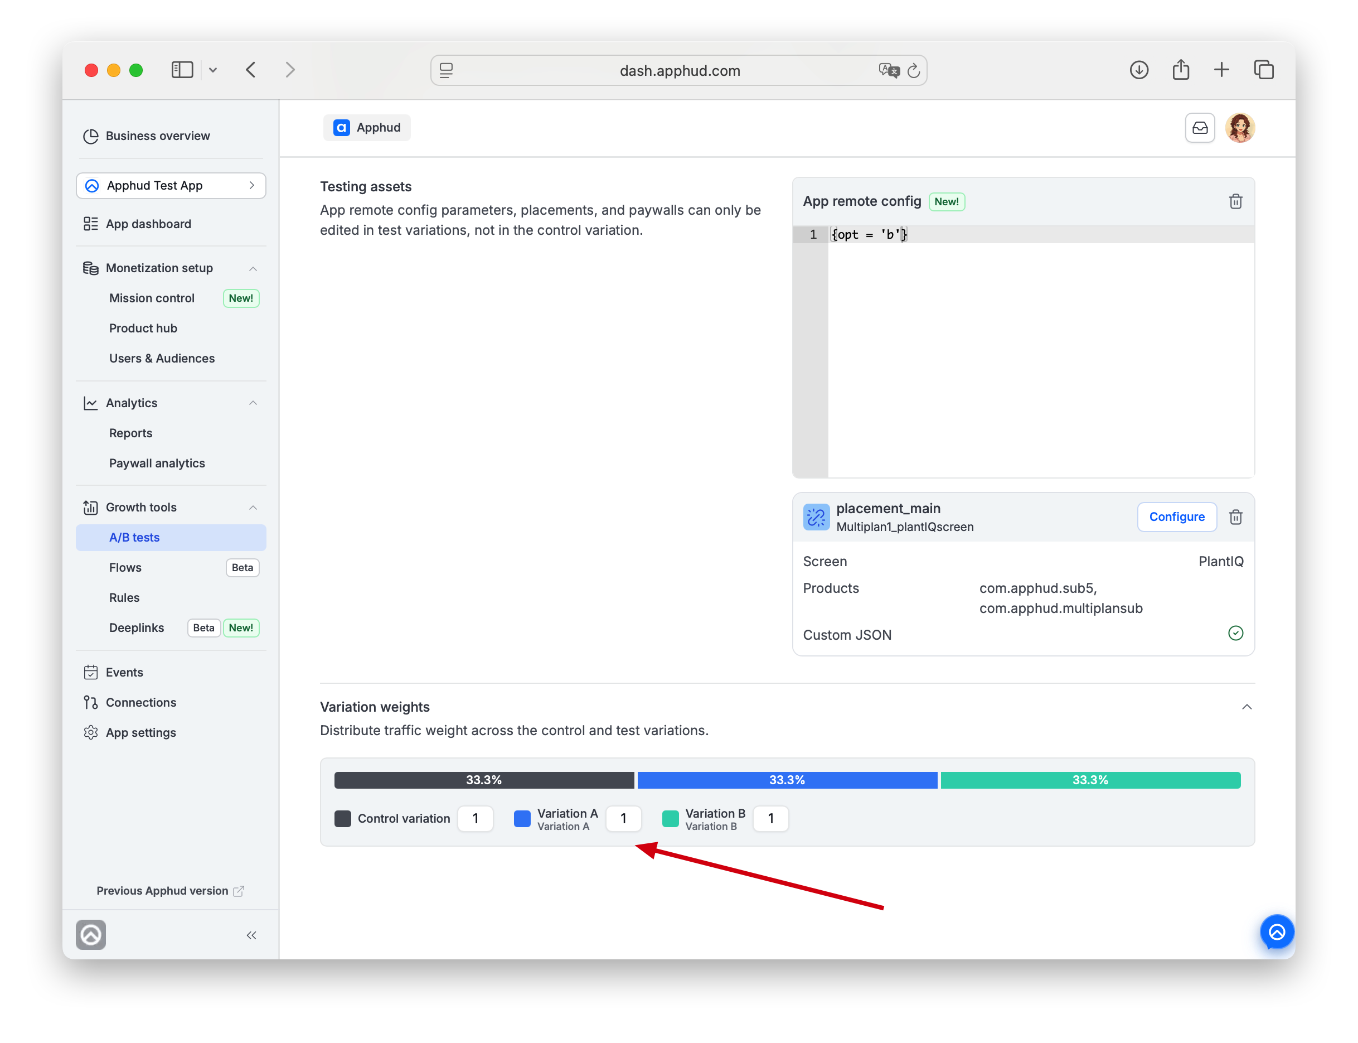Image resolution: width=1358 pixels, height=1043 pixels.
Task: Click the Configure button
Action: 1176,516
